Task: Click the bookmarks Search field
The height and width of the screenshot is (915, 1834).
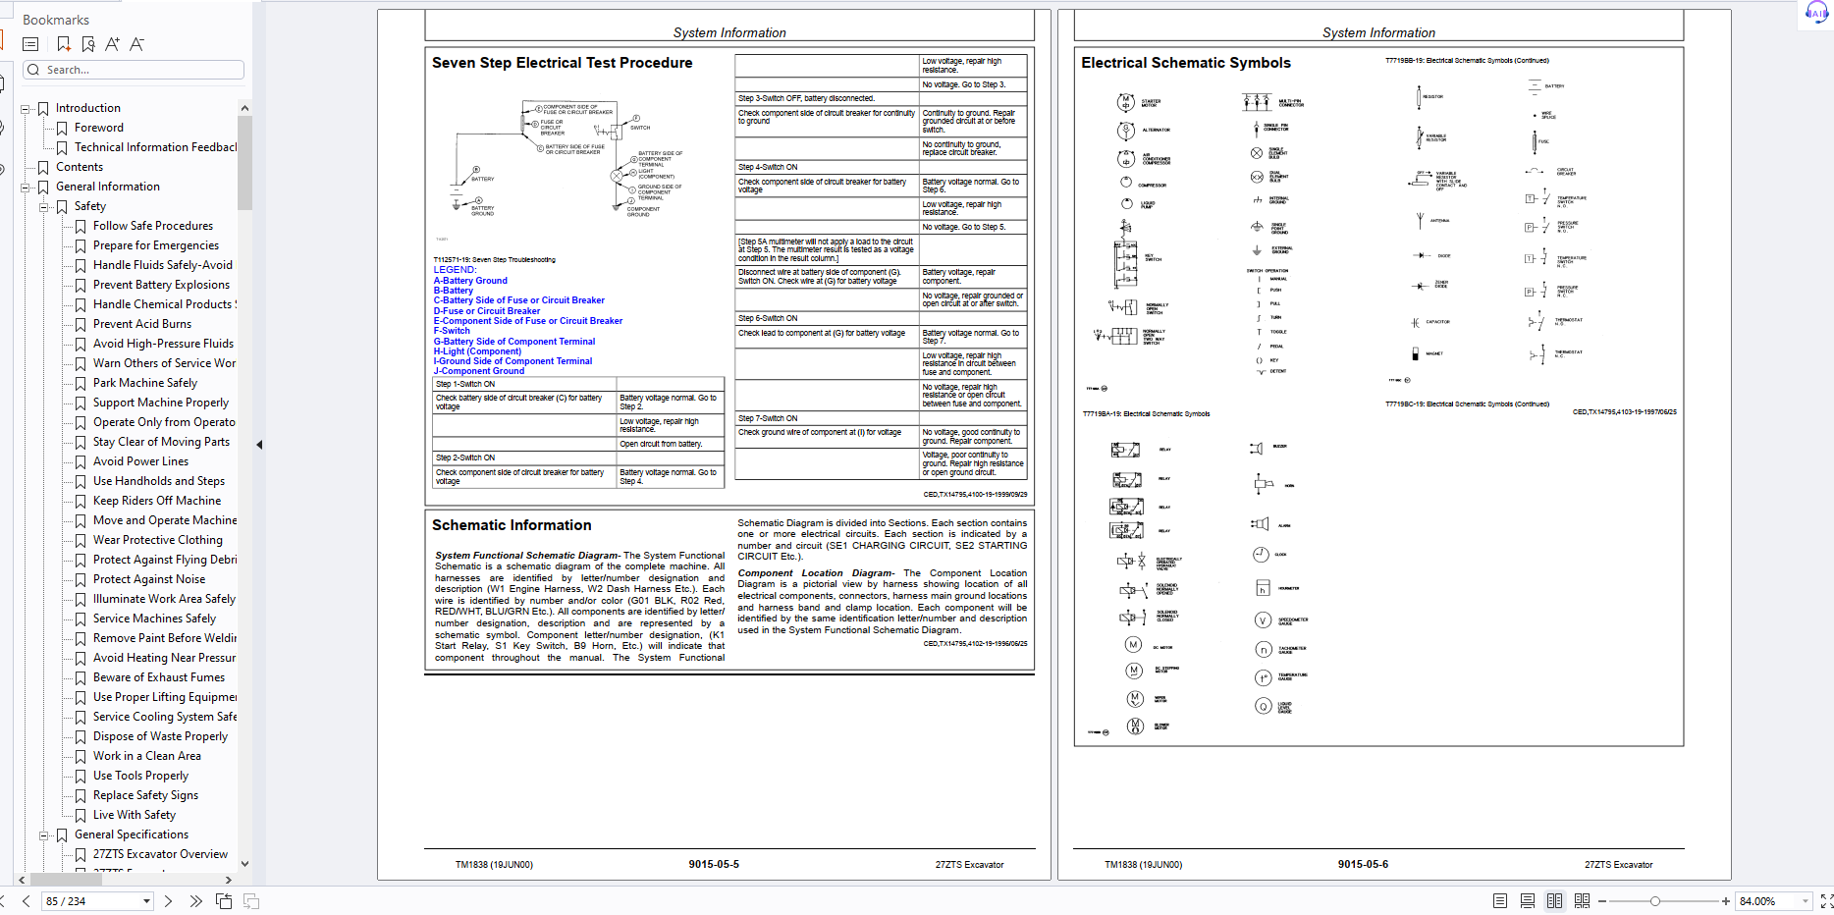Action: tap(134, 70)
